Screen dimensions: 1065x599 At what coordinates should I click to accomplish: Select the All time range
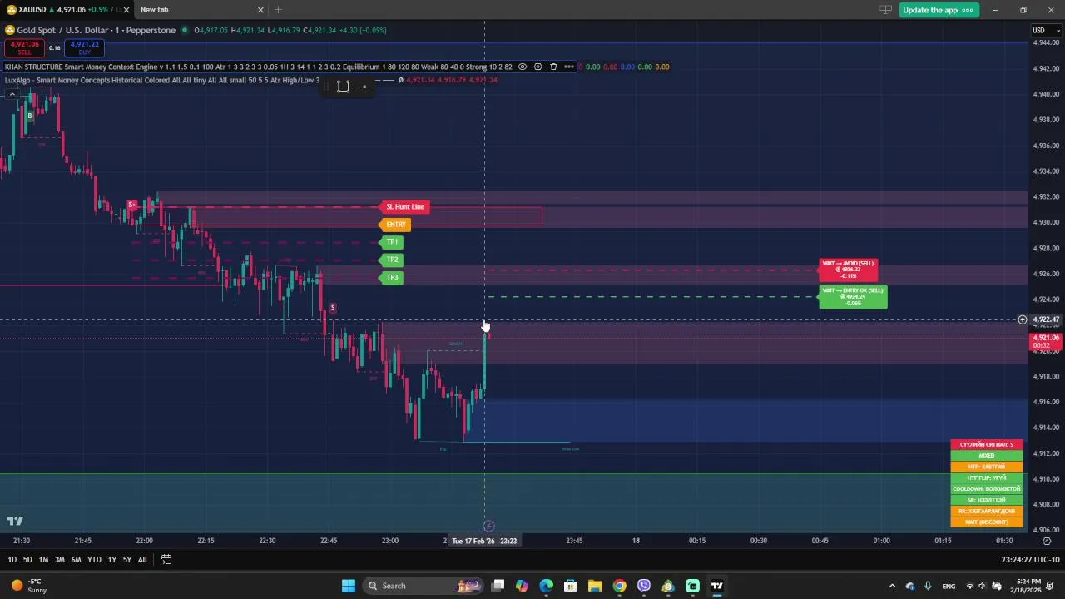142,560
